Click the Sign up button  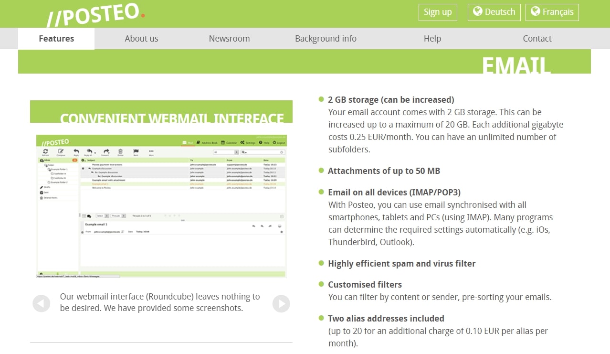(437, 12)
